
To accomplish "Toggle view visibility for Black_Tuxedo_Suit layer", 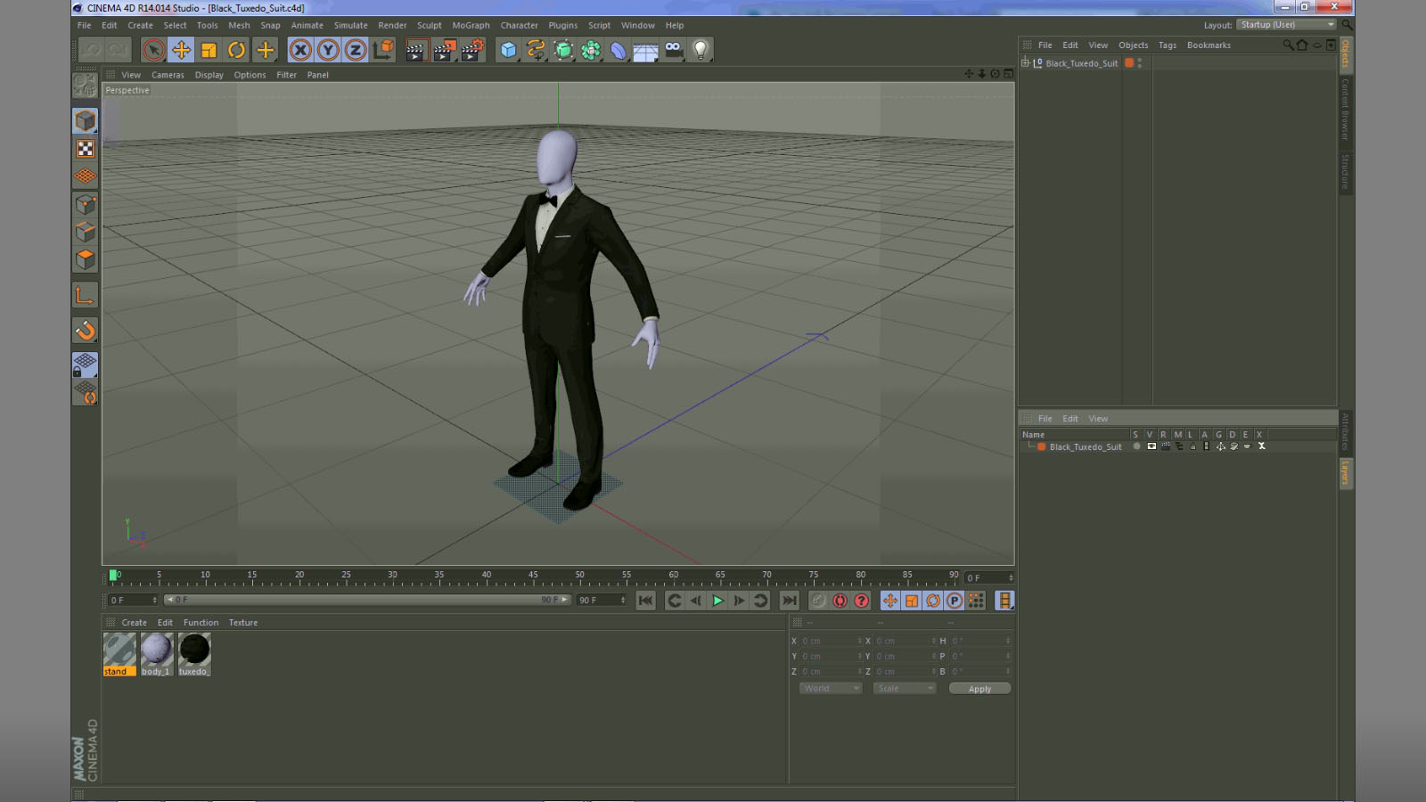I will (x=1151, y=446).
